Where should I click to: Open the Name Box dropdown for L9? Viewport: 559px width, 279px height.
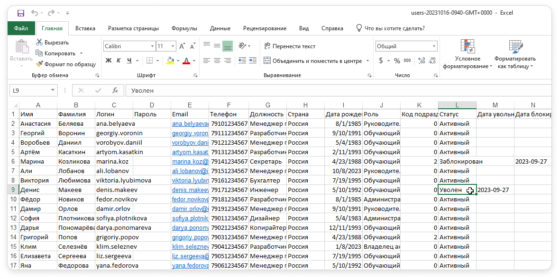point(53,90)
